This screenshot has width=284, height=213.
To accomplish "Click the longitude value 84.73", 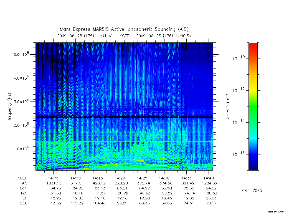I will coord(56,188).
